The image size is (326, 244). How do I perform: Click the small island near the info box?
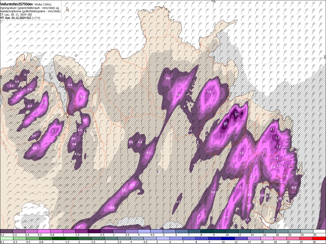tap(67, 9)
